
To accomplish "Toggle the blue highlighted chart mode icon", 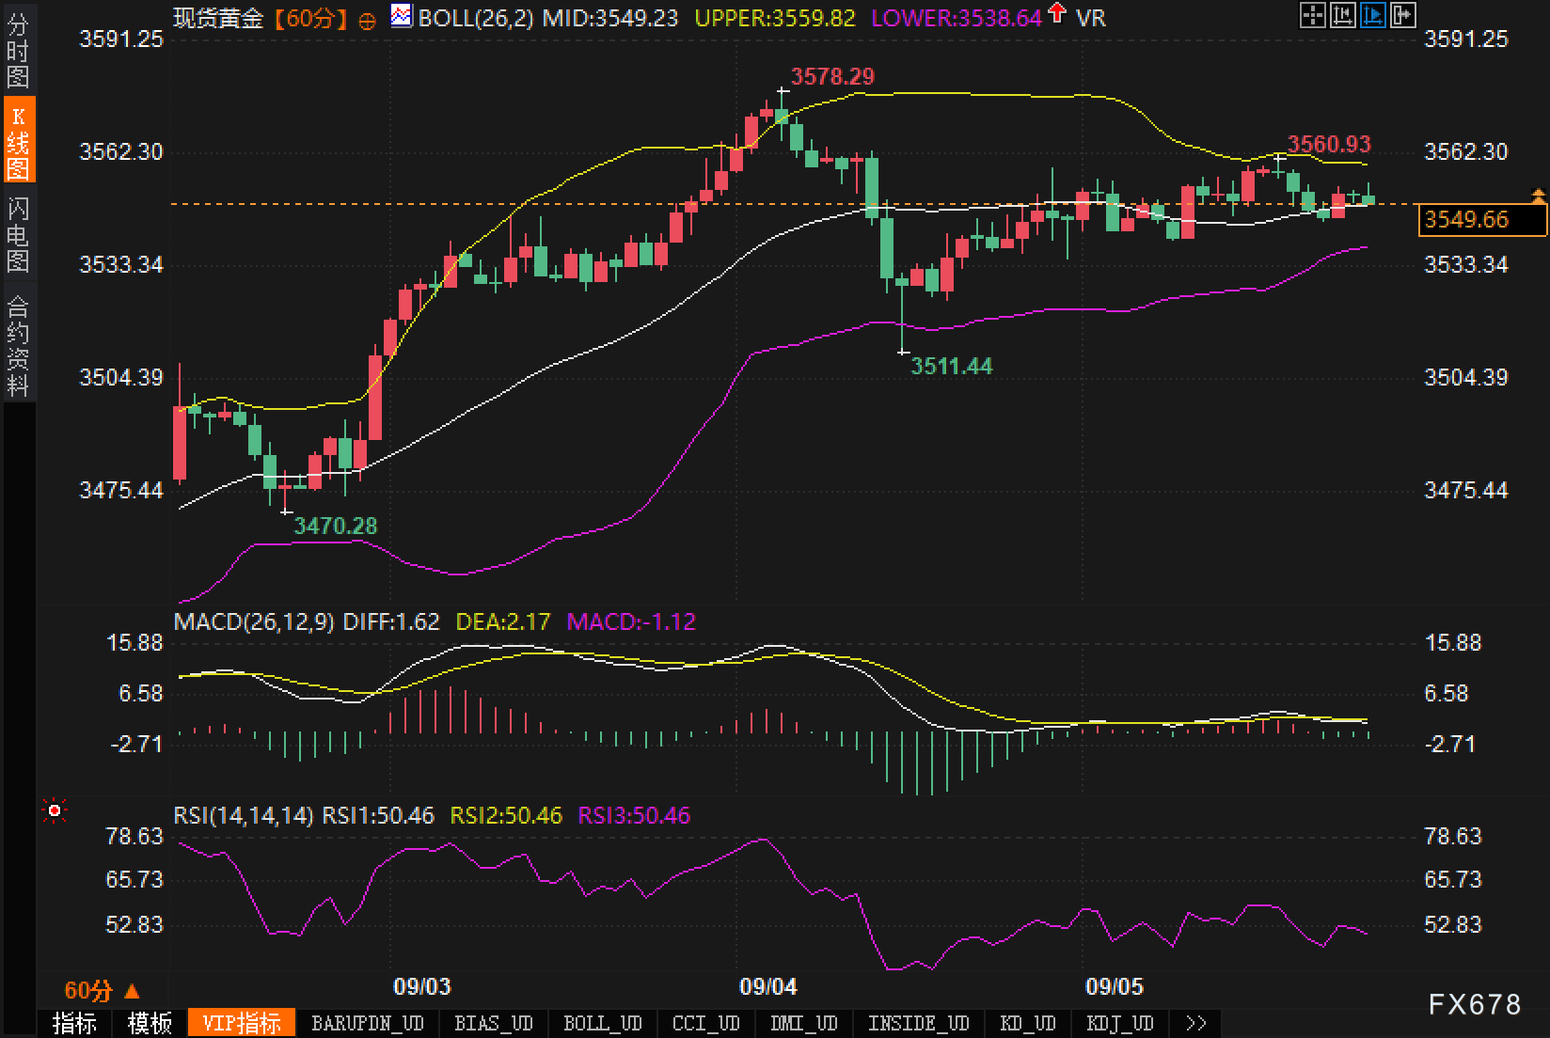I will [1372, 15].
